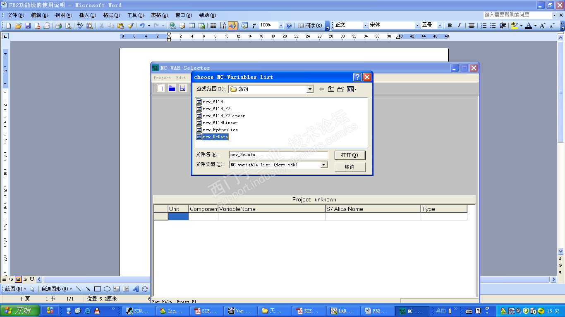This screenshot has width=565, height=317.
Task: Switch to print layout view button
Action: click(x=18, y=279)
